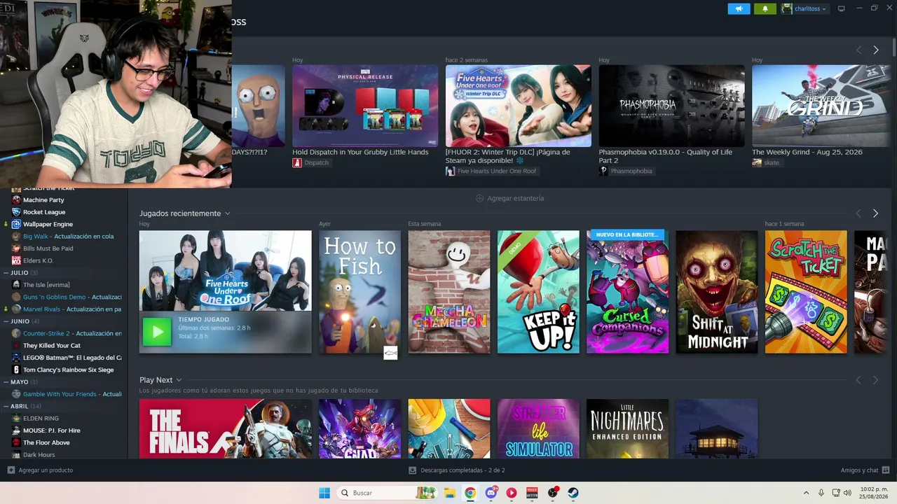897x504 pixels.
Task: Open File Explorer from the taskbar
Action: pos(450,493)
